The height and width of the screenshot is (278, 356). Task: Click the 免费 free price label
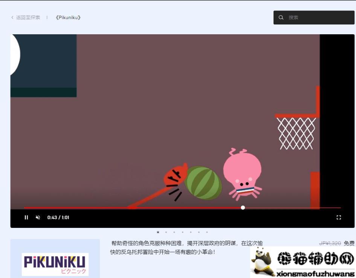pyautogui.click(x=349, y=244)
